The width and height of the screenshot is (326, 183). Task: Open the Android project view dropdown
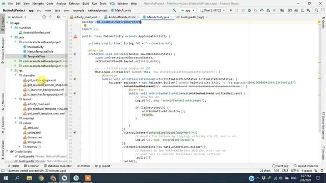point(17,17)
